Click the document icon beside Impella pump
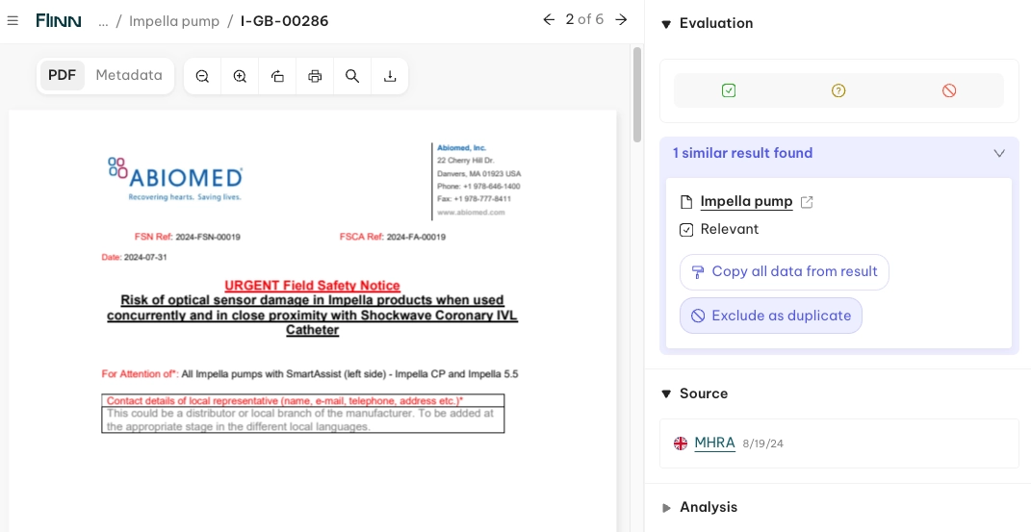The image size is (1031, 532). [686, 202]
